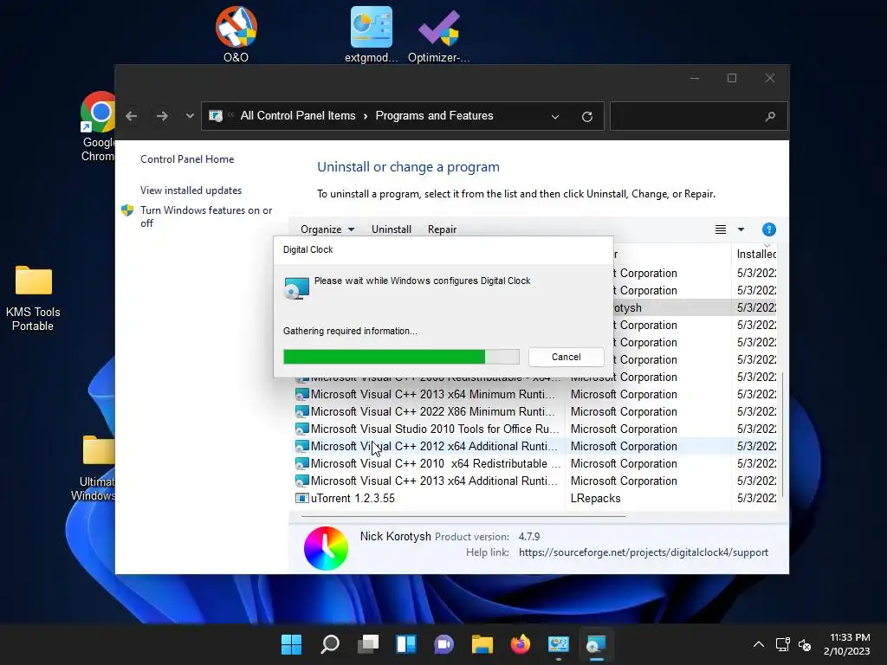Image resolution: width=887 pixels, height=665 pixels.
Task: Go back in Control Panel navigation
Action: 132,116
